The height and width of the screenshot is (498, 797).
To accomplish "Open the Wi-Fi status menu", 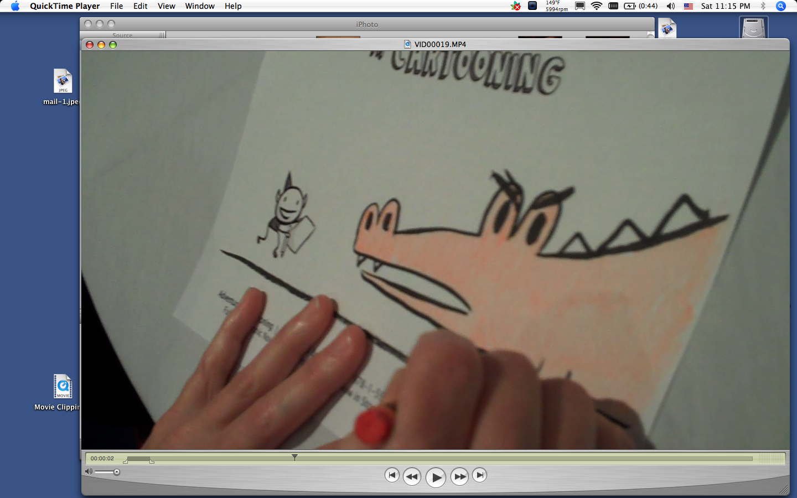I will click(x=596, y=6).
